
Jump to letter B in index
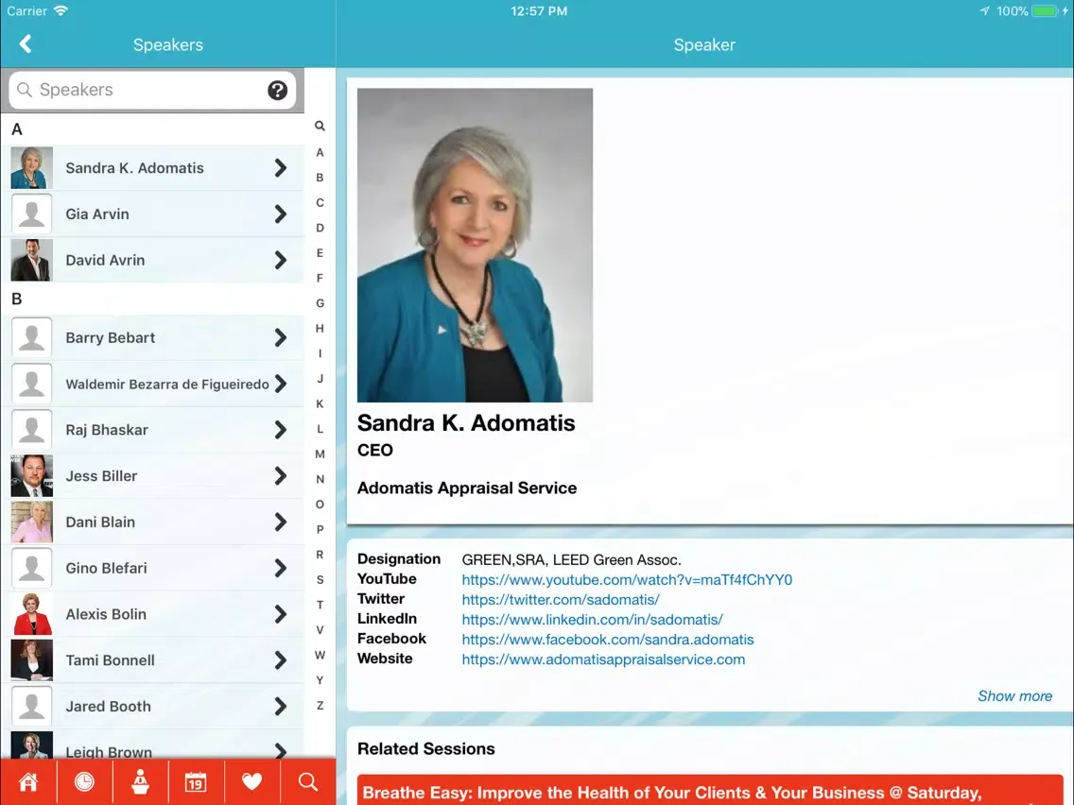(320, 178)
